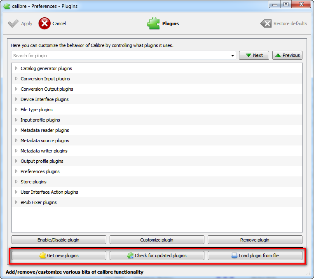
Task: Click the green Plugins puzzle icon
Action: click(153, 23)
